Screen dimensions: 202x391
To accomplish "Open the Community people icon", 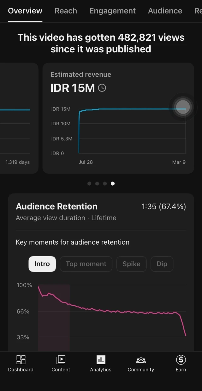I will (141, 360).
